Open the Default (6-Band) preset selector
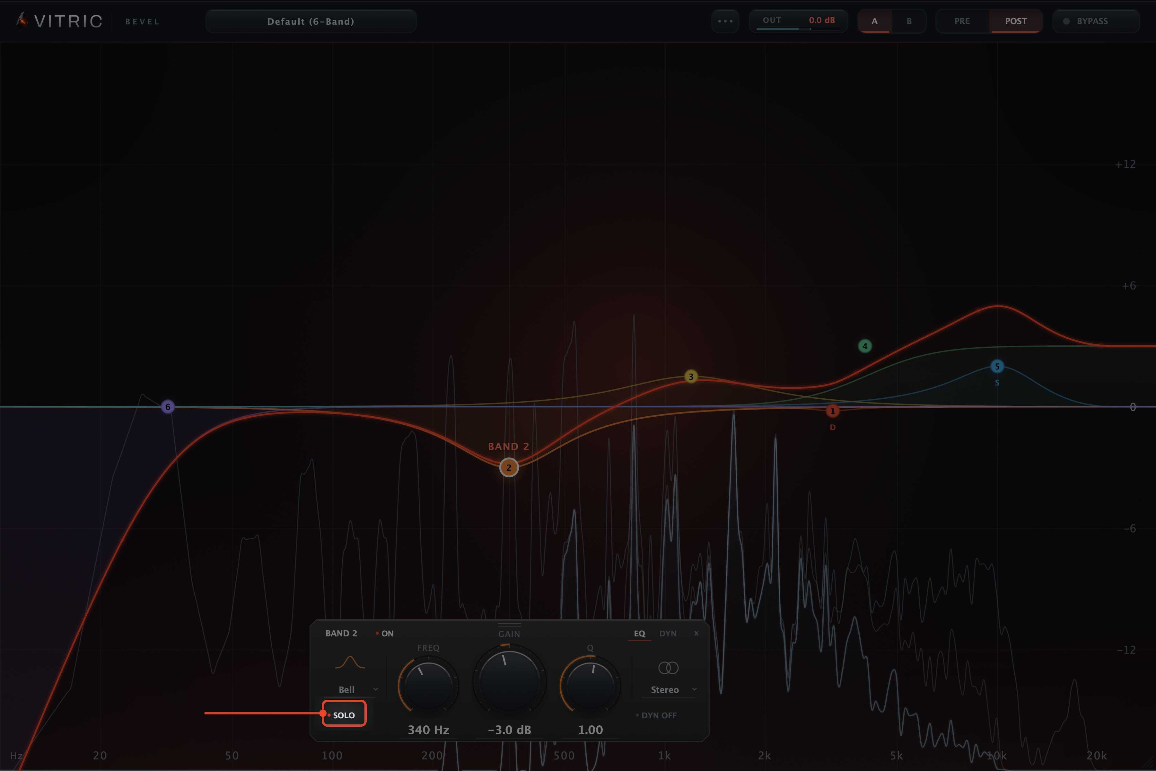 pos(311,21)
